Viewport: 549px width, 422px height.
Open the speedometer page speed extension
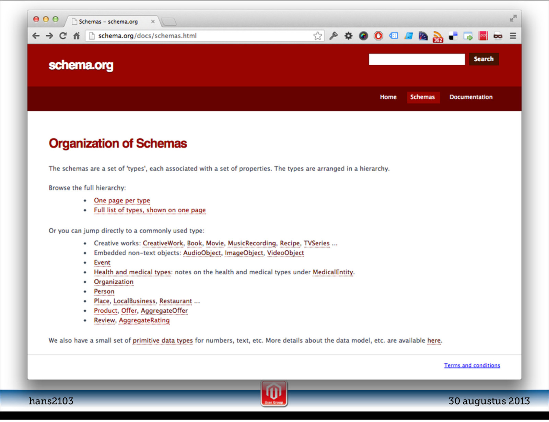click(423, 36)
